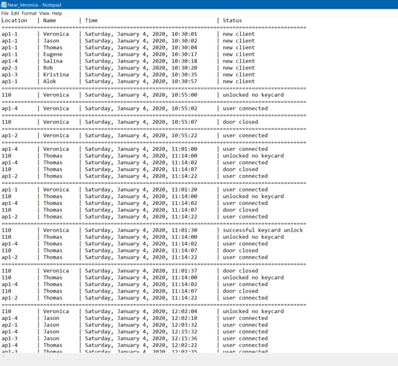
Task: Open the Edit menu
Action: [x=15, y=13]
